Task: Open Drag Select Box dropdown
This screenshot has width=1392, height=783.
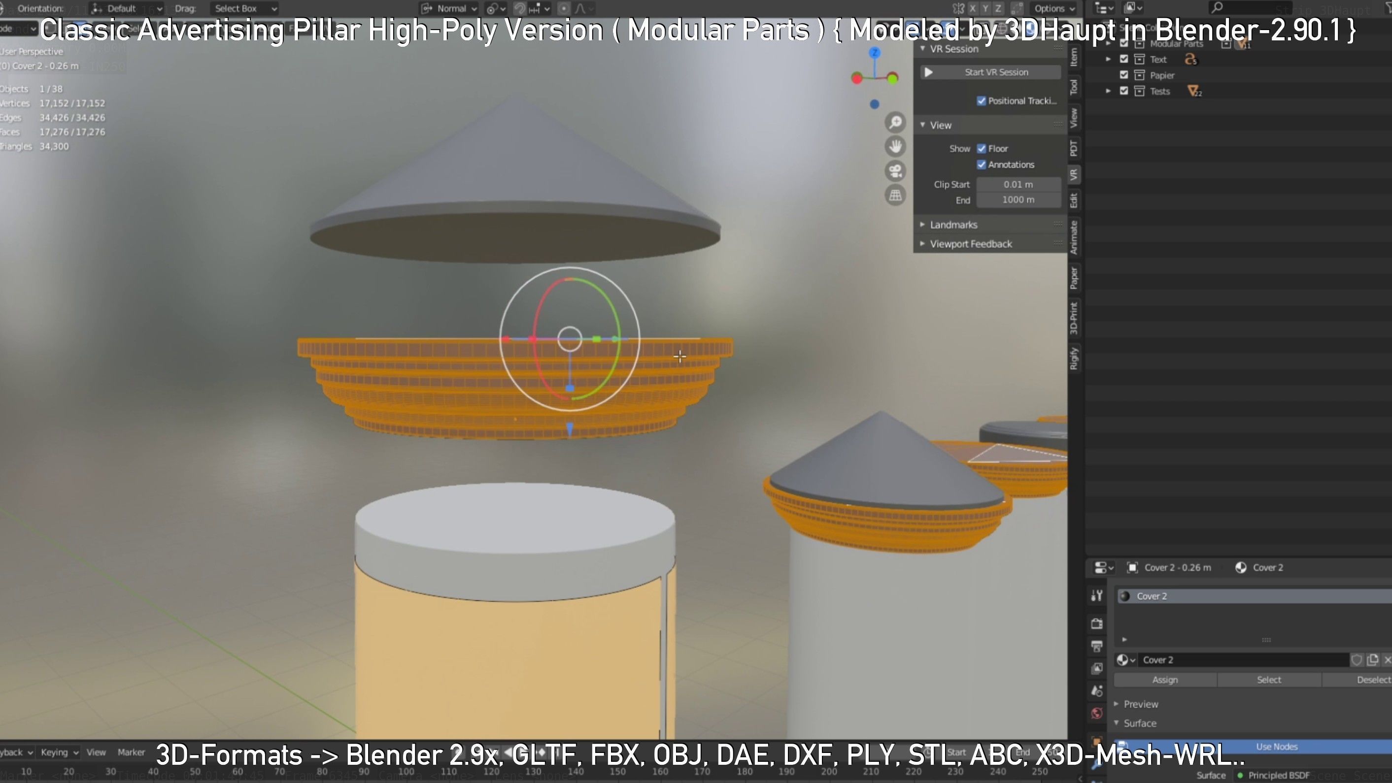Action: (244, 9)
